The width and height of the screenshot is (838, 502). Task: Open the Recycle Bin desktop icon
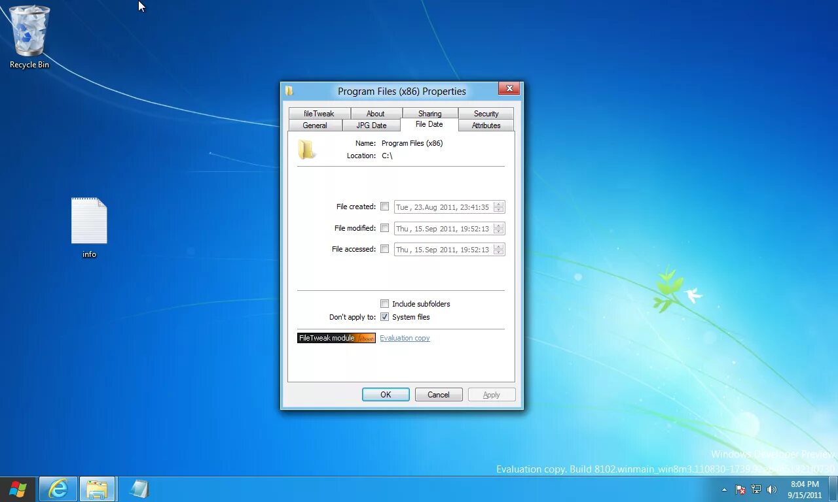tap(29, 37)
